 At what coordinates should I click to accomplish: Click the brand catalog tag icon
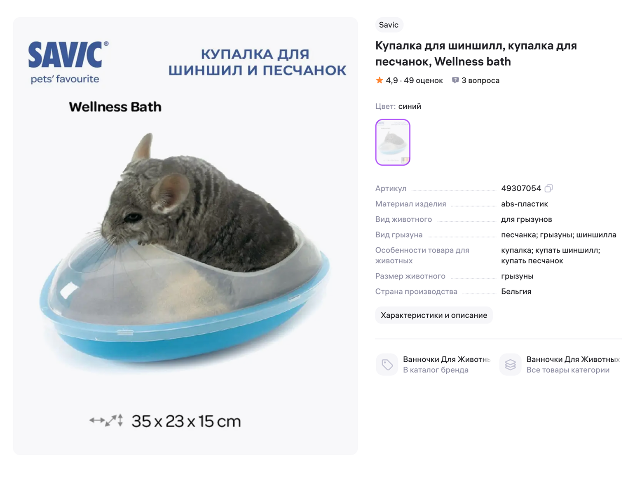click(x=387, y=364)
